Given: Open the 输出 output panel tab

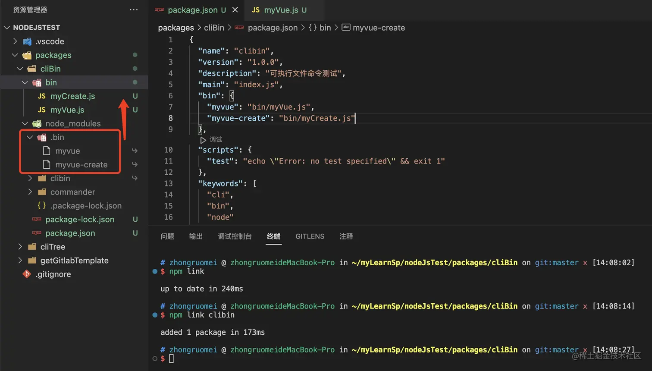Looking at the screenshot, I should click(196, 236).
